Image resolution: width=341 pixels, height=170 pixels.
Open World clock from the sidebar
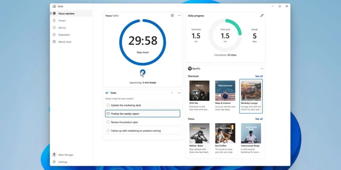pos(54,42)
